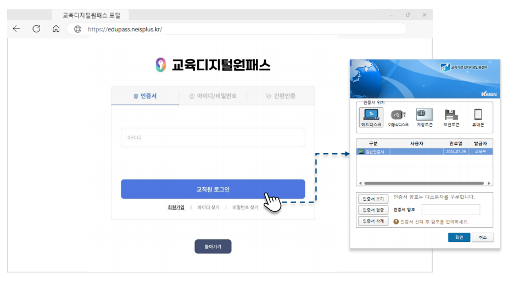
Task: Switch to the 인증서 tab
Action: click(x=145, y=95)
